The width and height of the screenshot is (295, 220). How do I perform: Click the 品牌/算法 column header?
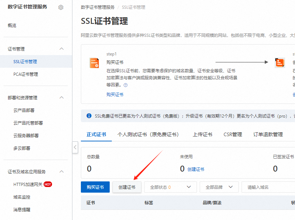[212, 202]
